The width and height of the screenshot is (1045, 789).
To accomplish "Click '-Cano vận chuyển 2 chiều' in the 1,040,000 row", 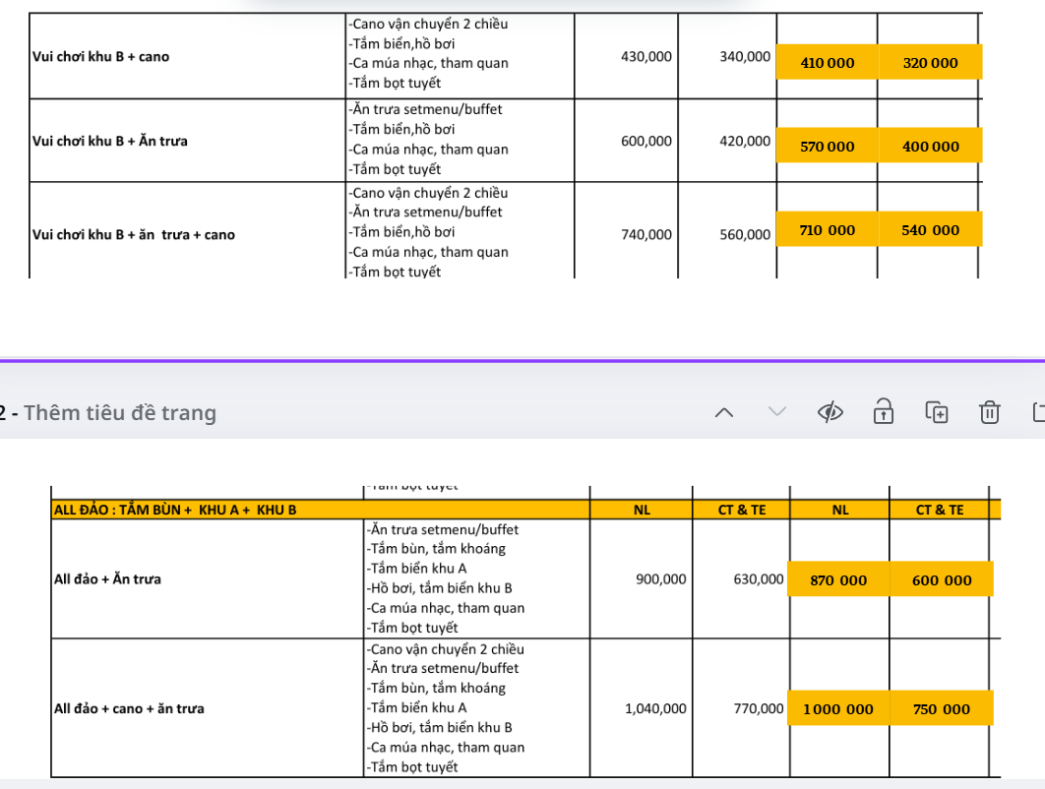I will point(445,649).
